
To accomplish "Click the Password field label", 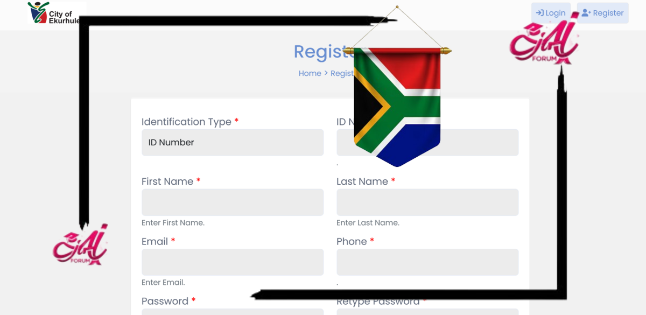I will tap(165, 301).
